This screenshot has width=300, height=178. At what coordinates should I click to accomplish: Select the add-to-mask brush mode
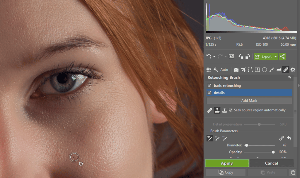pyautogui.click(x=217, y=138)
